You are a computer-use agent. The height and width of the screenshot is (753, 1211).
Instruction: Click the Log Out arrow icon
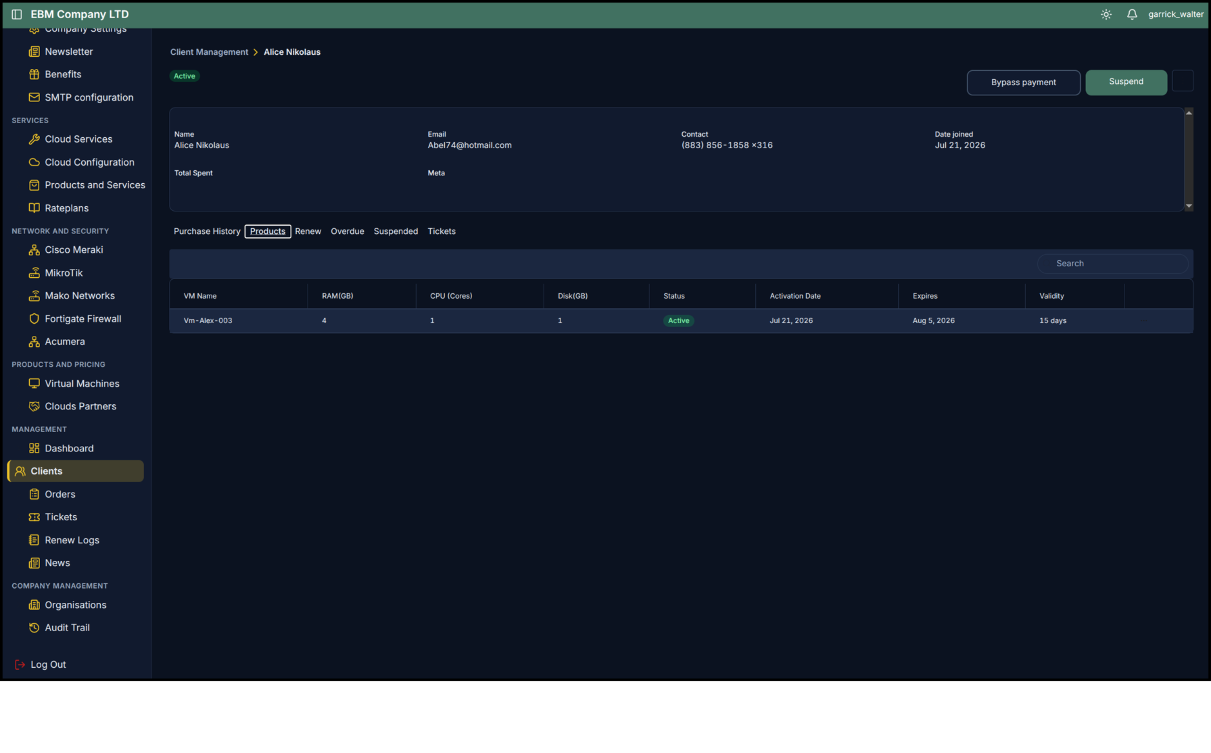[x=20, y=665]
